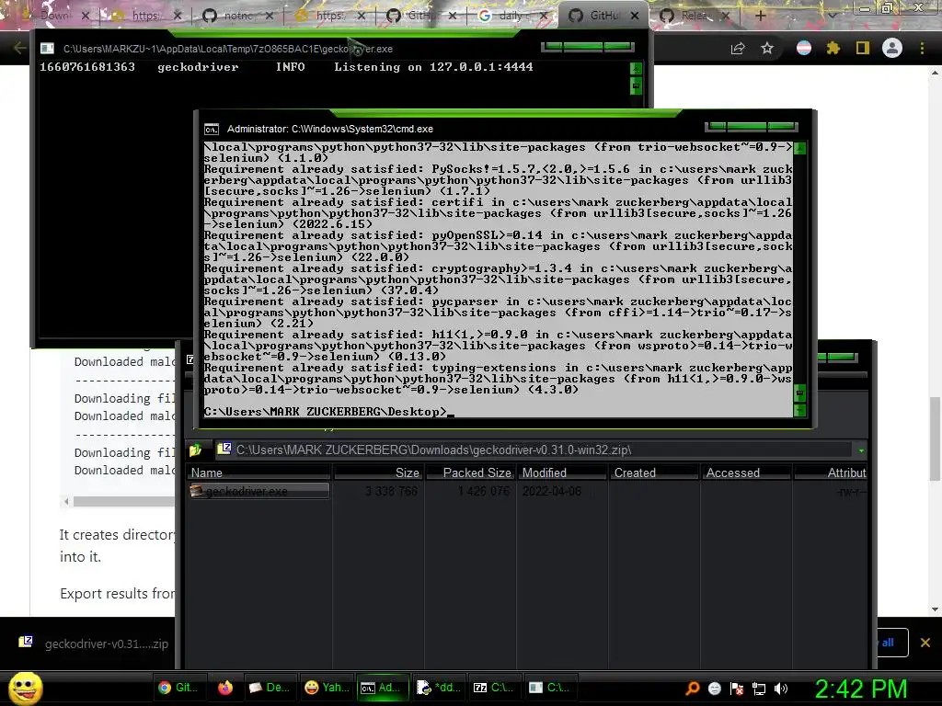Close the Chrome downloads bar
This screenshot has height=706, width=942.
coord(925,643)
